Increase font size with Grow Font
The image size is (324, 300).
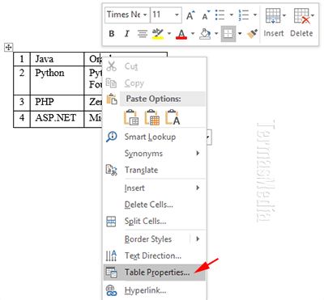[191, 15]
